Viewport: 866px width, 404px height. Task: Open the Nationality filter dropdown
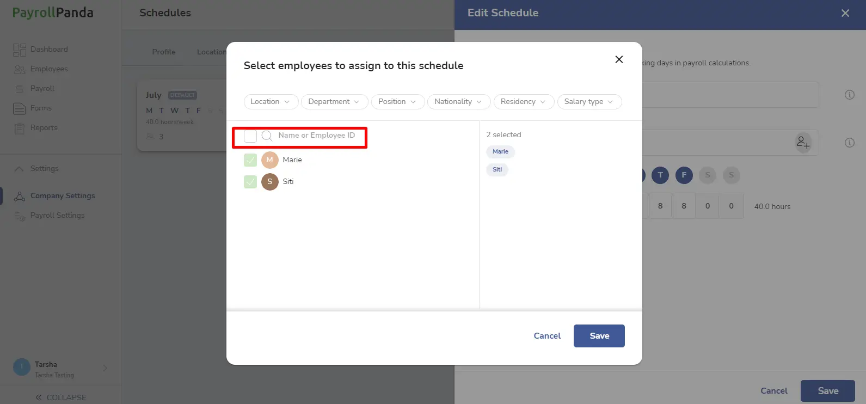459,102
